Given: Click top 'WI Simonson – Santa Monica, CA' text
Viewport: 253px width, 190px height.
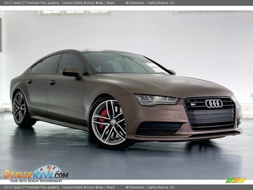Looking at the screenshot, I should point(150,3).
